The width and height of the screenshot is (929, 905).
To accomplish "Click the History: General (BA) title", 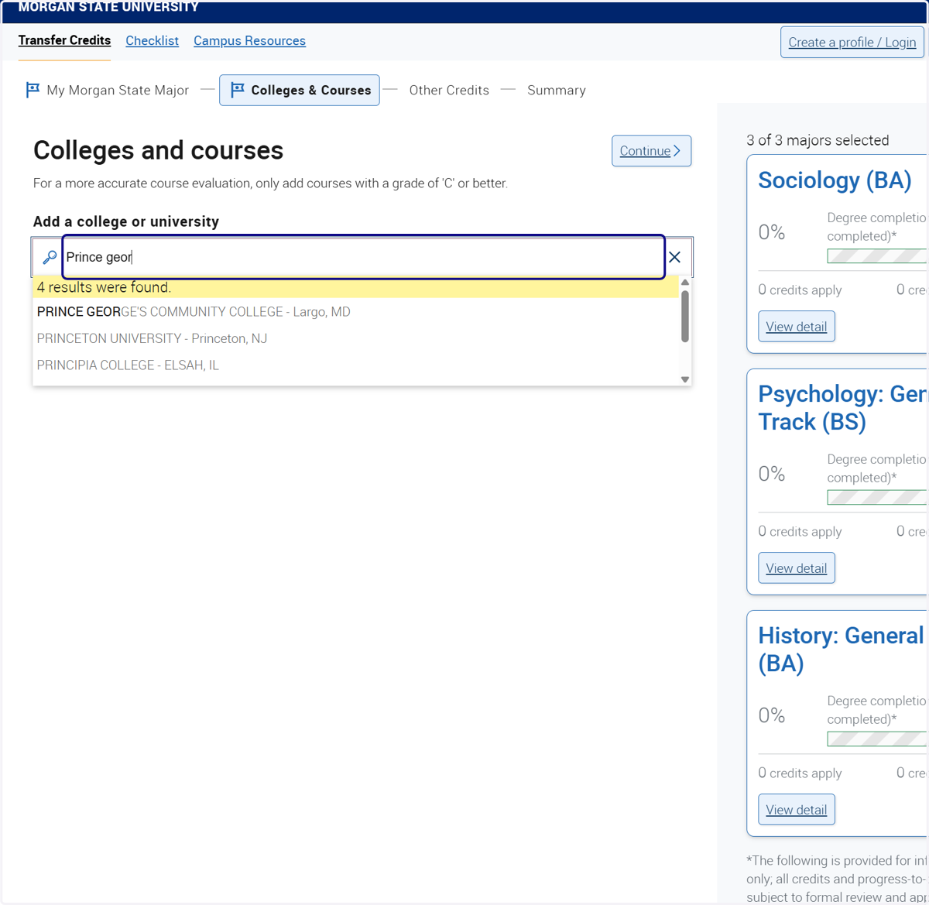I will pyautogui.click(x=842, y=650).
